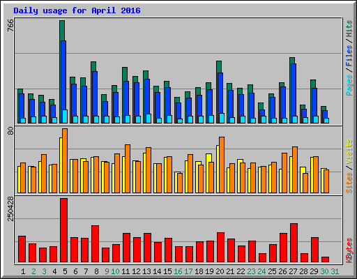Click day 27 on the x-axis
Screen dimensions: 357x279
pos(293,271)
